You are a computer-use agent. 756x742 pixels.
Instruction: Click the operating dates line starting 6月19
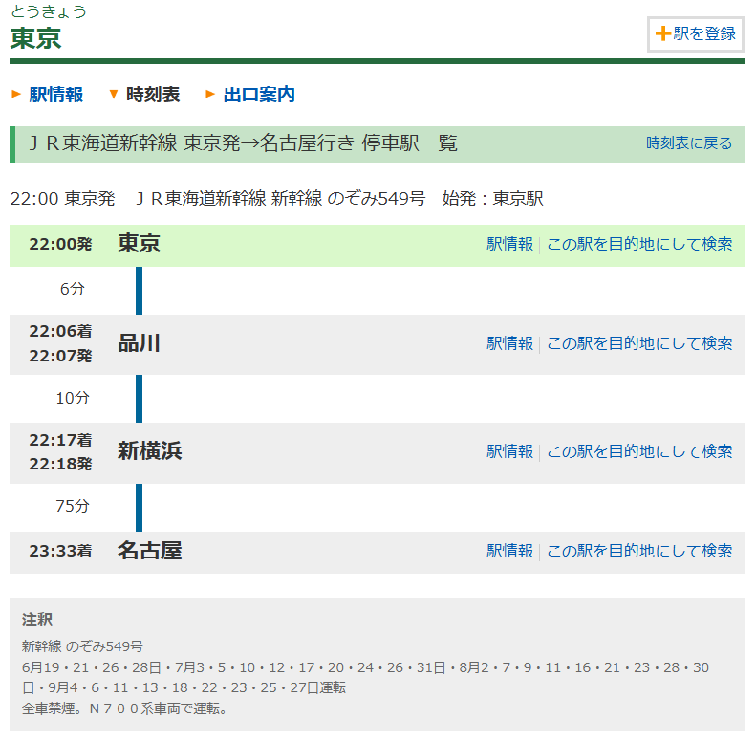tap(365, 678)
